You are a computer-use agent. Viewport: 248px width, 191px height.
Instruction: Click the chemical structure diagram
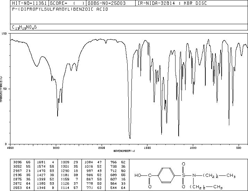[x=185, y=175]
